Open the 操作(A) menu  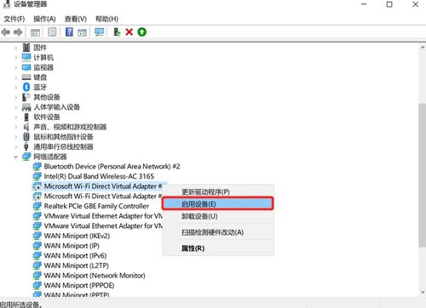[x=44, y=19]
